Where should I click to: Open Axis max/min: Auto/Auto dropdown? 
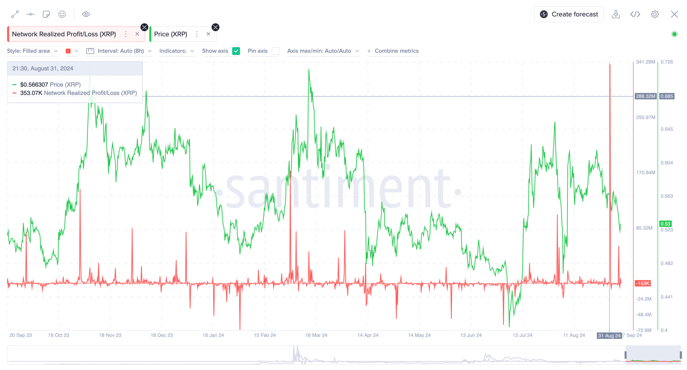coord(323,51)
